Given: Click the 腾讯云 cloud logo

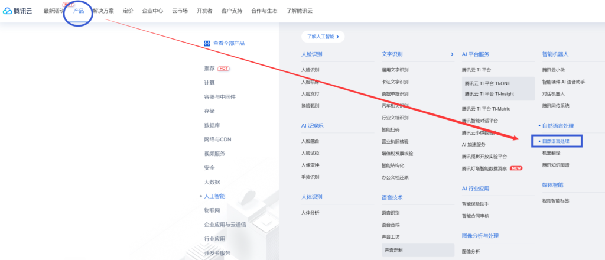Looking at the screenshot, I should coord(18,11).
